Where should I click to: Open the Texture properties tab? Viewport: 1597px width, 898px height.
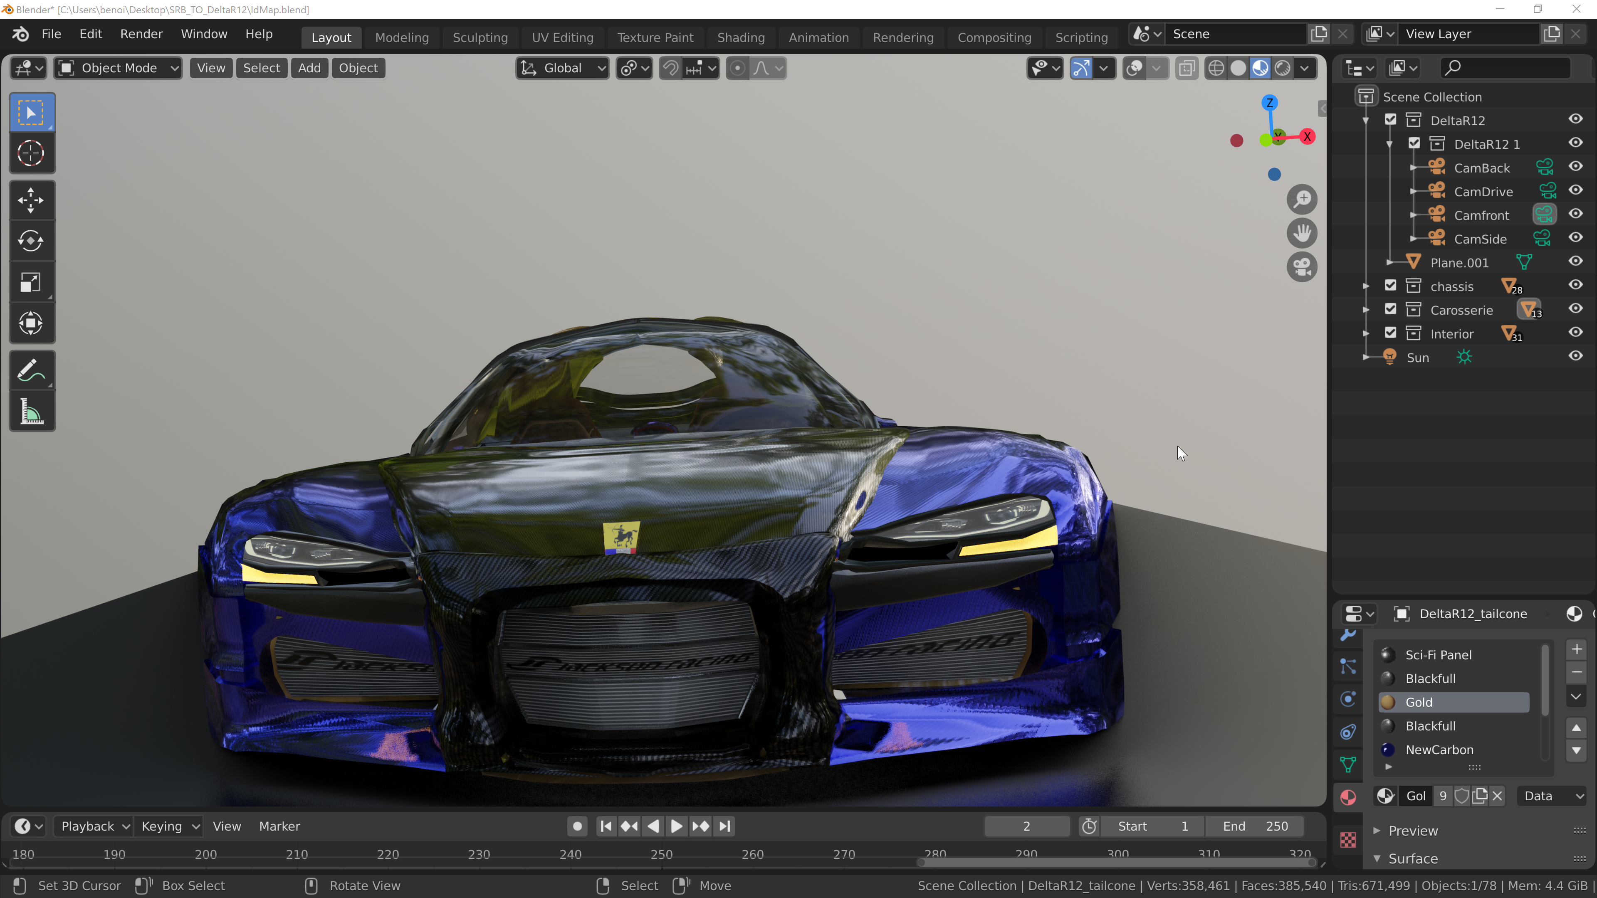coord(1348,840)
